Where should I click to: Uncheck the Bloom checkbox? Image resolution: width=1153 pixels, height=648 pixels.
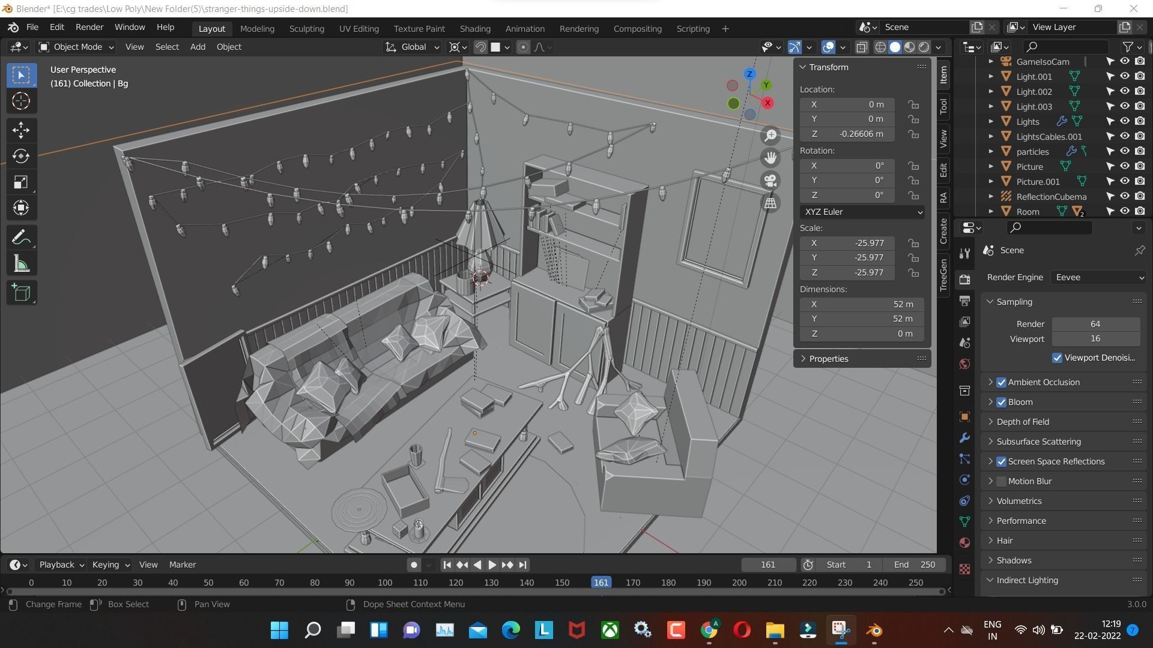pyautogui.click(x=1001, y=402)
